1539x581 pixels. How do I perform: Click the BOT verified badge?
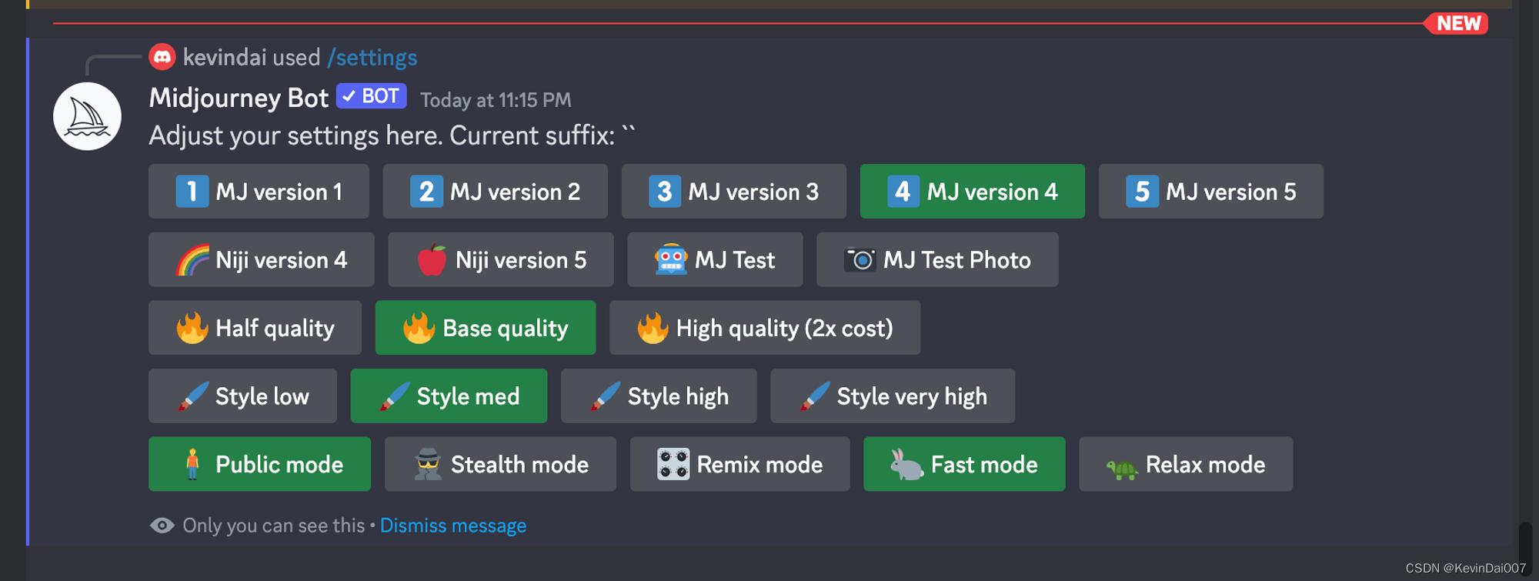coord(372,96)
